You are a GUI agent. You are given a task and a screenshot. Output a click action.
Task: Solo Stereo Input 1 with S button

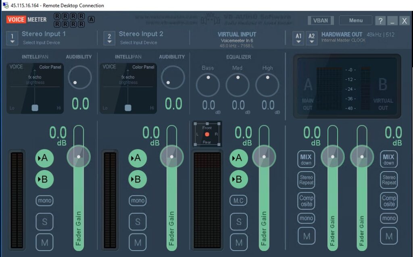click(x=44, y=221)
